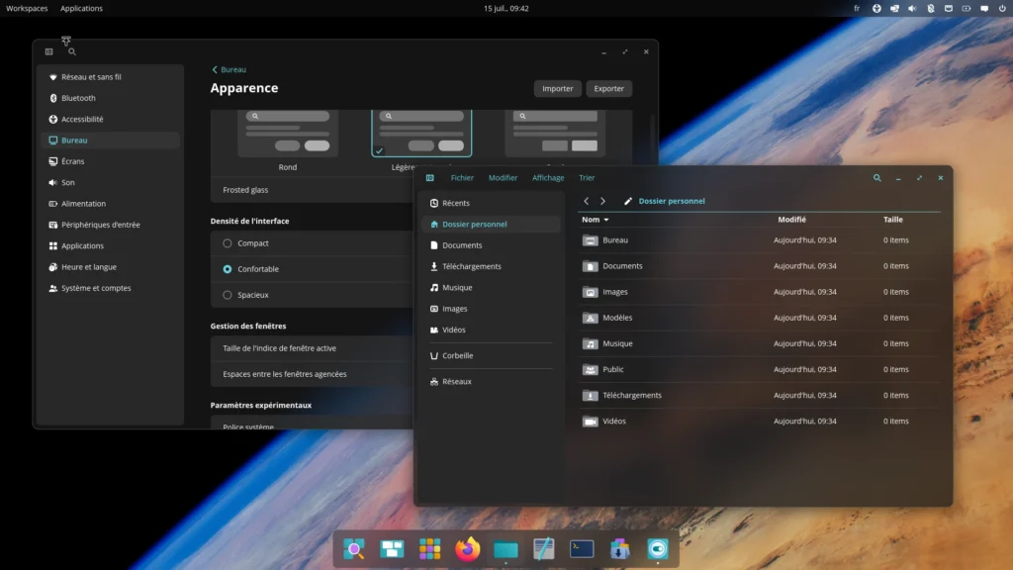1013x570 pixels.
Task: Open the Trier menu
Action: click(587, 178)
